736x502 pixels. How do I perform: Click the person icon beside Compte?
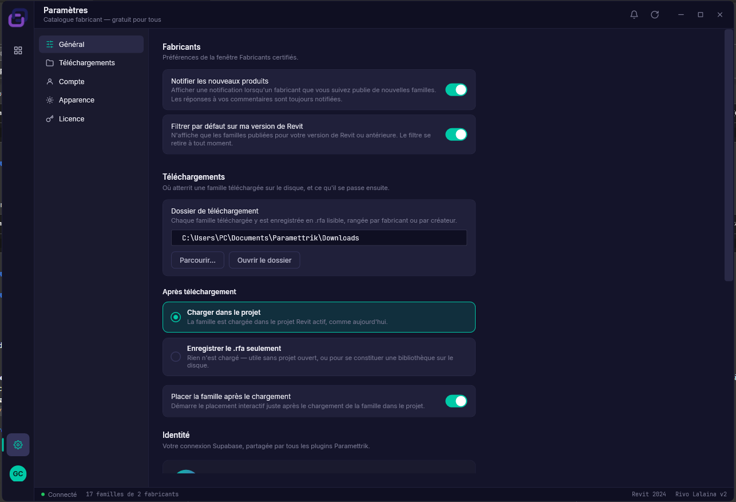point(50,82)
